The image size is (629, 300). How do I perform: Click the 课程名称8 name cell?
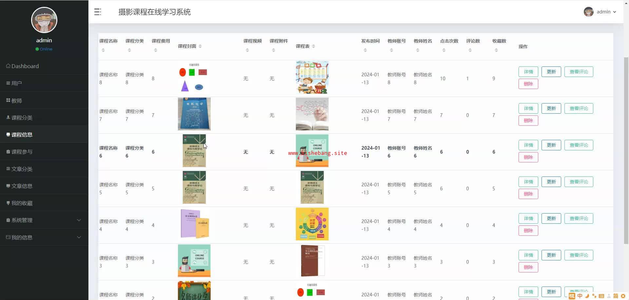coord(108,79)
